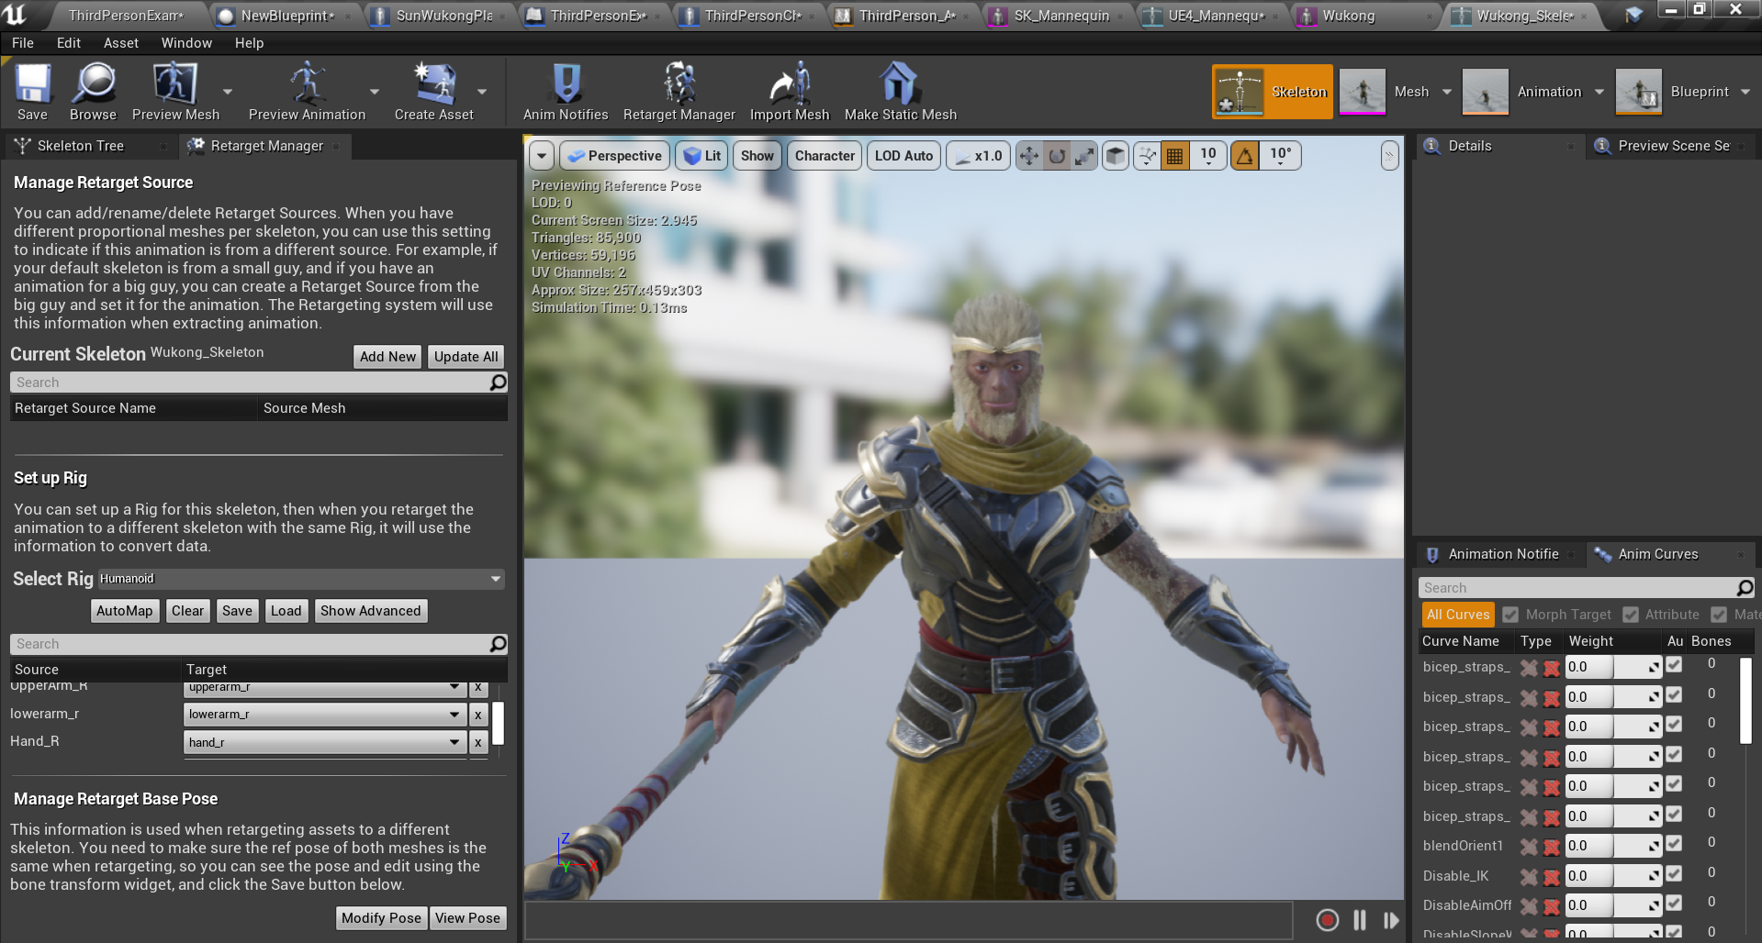Screen dimensions: 1762x943
Task: Toggle rotation angle snapping in viewport
Action: pos(1245,156)
